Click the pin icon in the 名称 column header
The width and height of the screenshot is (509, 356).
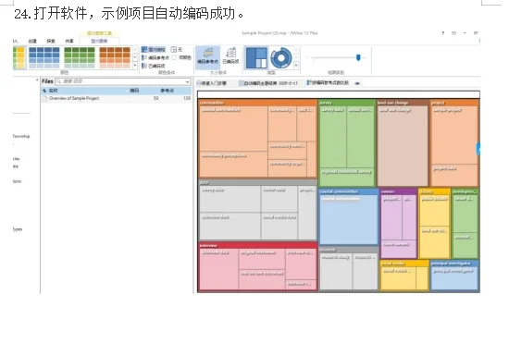coord(44,91)
